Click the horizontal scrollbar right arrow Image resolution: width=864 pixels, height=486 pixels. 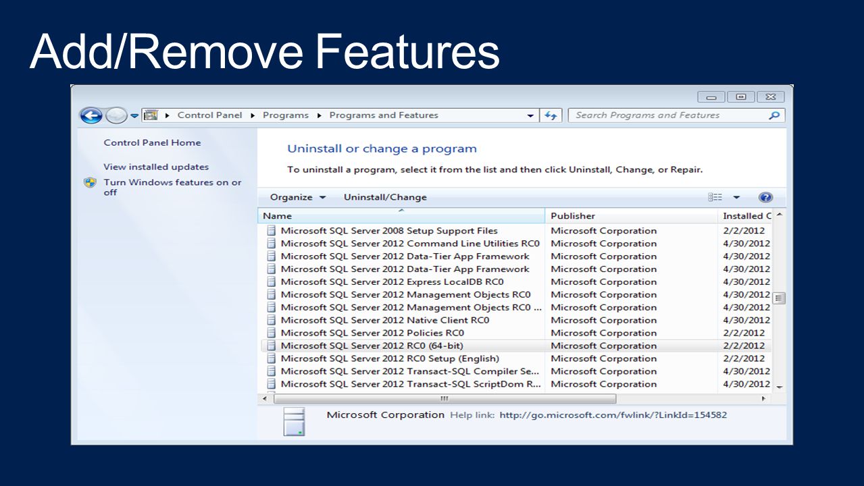(x=765, y=399)
